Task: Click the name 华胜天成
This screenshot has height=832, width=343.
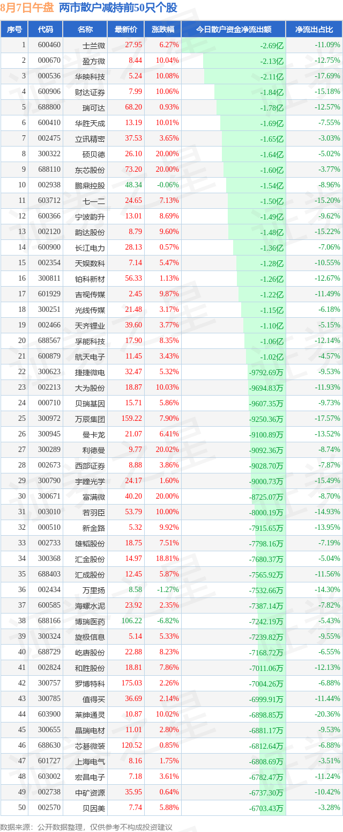Action: pos(90,123)
